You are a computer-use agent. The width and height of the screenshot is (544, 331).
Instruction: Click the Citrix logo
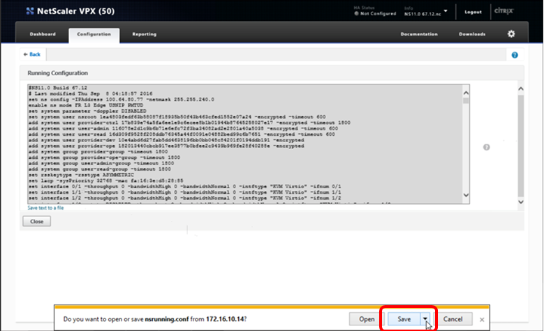[503, 11]
